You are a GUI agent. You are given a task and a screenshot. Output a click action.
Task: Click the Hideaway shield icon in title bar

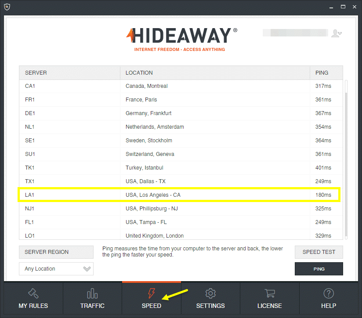coord(7,7)
